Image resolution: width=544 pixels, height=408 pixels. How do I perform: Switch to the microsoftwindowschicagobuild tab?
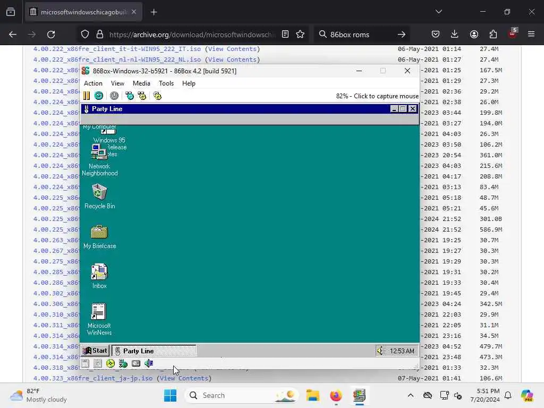(83, 12)
